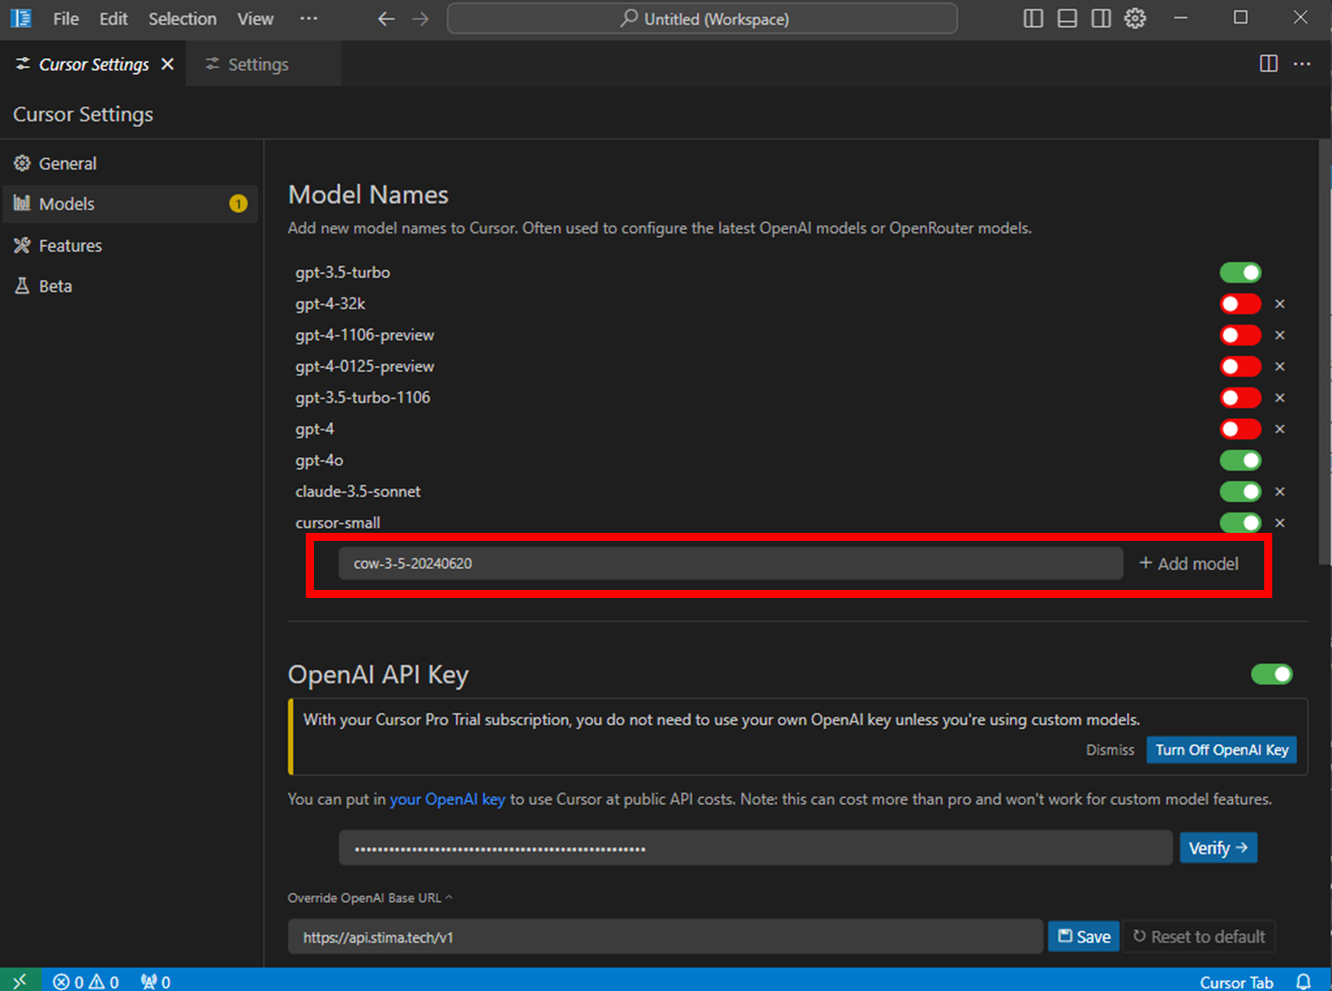Toggle the primary sidebar layout icon

coord(1032,19)
